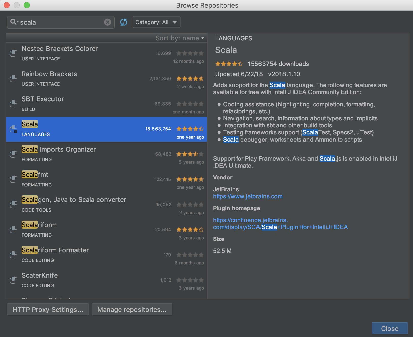Click the star rating of Rainbow Brackets
The width and height of the screenshot is (413, 337).
(x=190, y=79)
